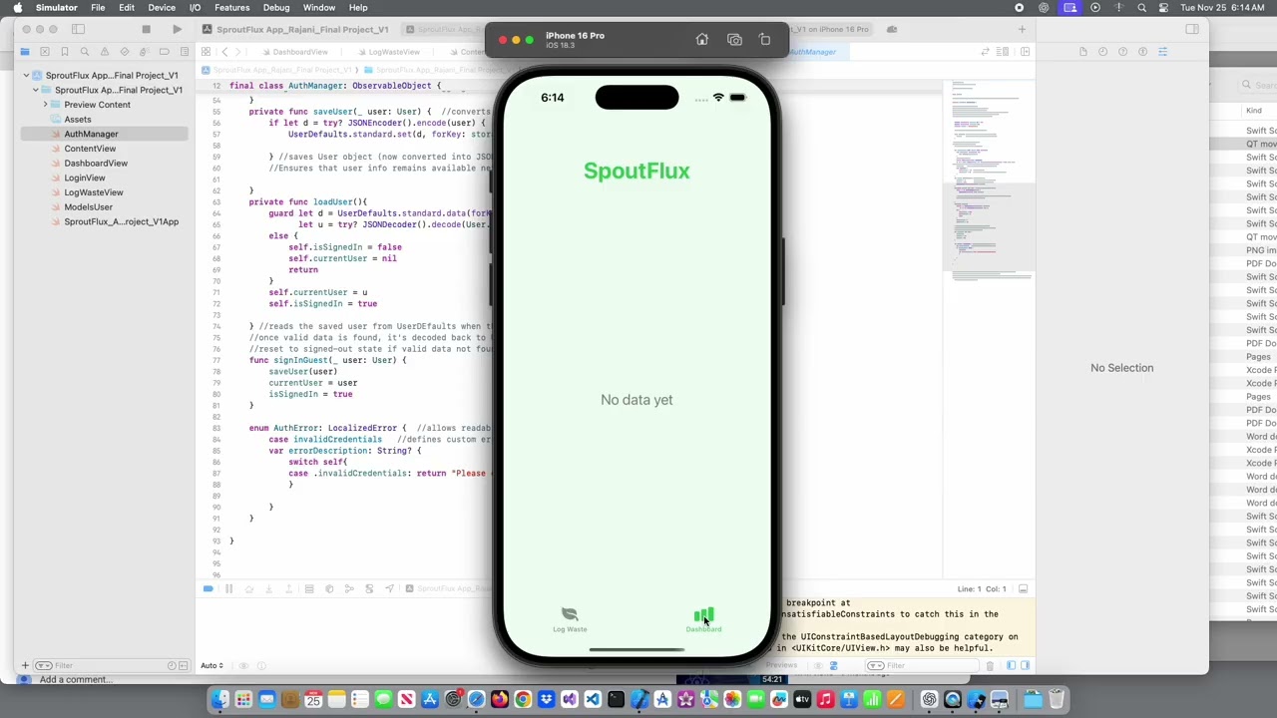Screen dimensions: 1277x718
Task: Run the Xcode project with the play button
Action: pos(177,29)
